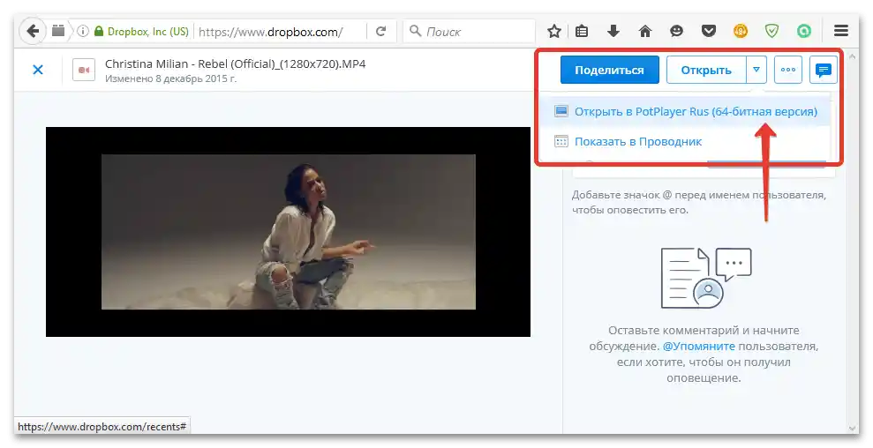Click the browser Back arrow button
Viewport: 873px width, 448px height.
[x=33, y=31]
